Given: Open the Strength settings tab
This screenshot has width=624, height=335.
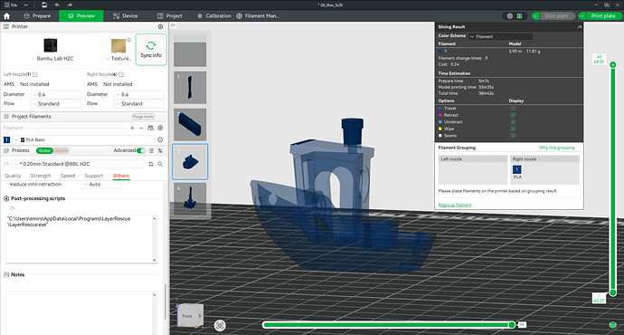Looking at the screenshot, I should click(x=41, y=176).
